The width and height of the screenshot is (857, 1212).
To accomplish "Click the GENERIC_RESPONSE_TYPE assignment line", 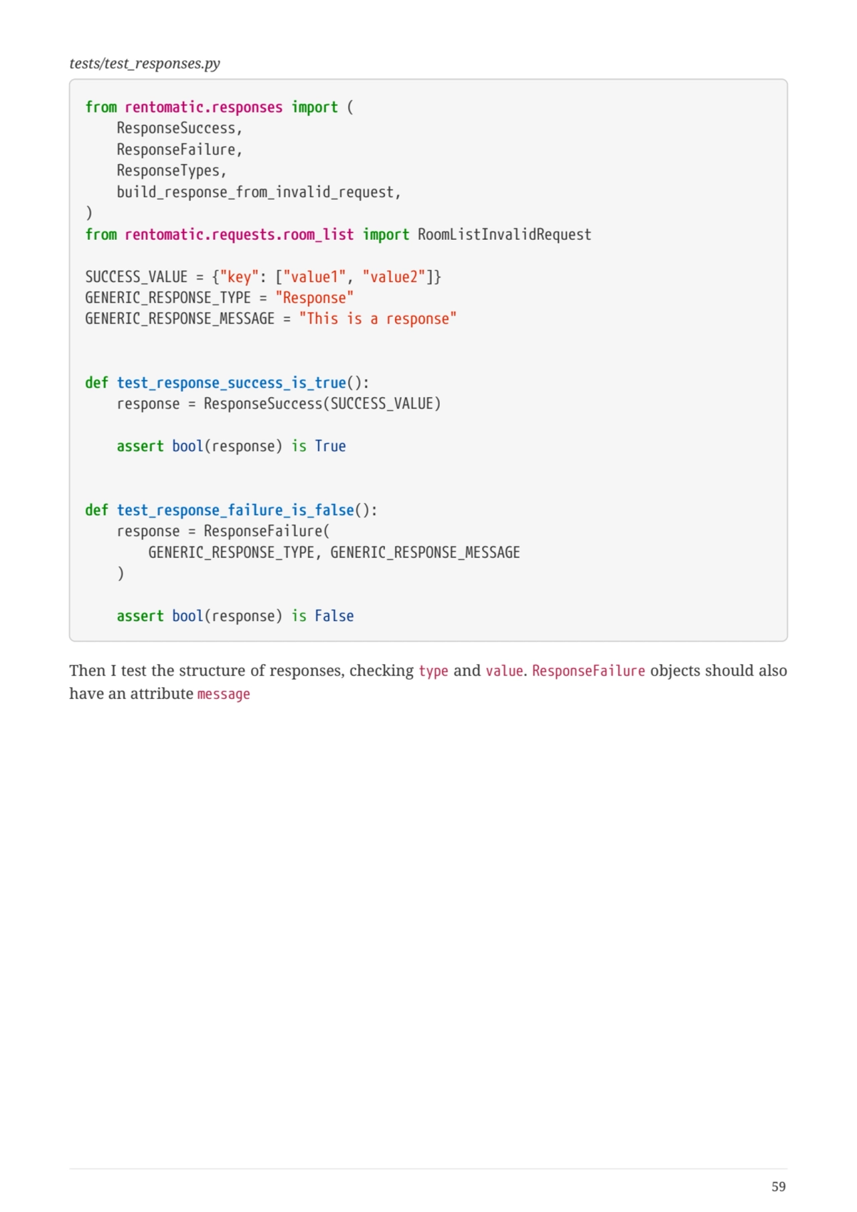I will (219, 298).
